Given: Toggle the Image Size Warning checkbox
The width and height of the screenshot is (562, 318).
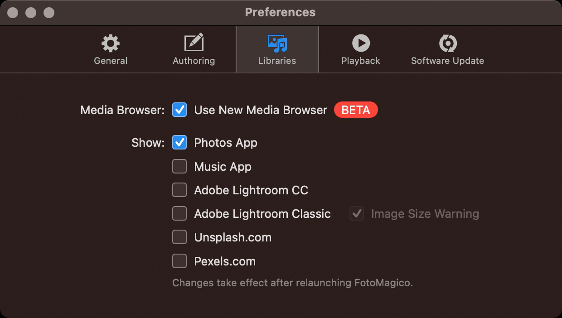Looking at the screenshot, I should [x=357, y=214].
